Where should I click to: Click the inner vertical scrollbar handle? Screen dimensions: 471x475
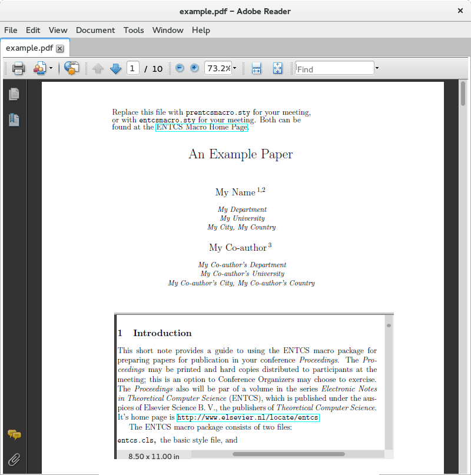pos(389,325)
